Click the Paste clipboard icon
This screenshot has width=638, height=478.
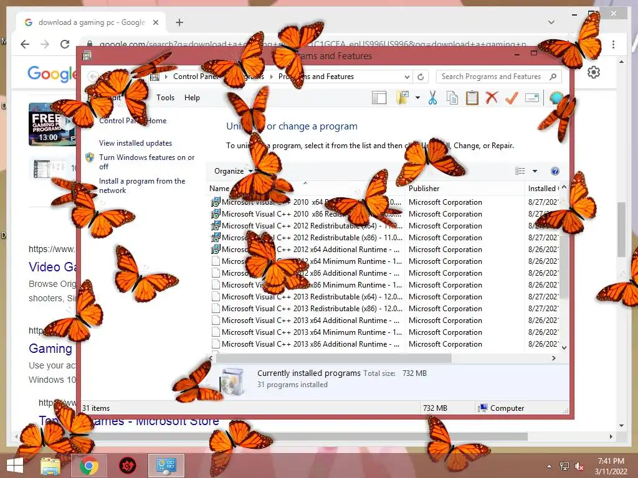point(472,98)
